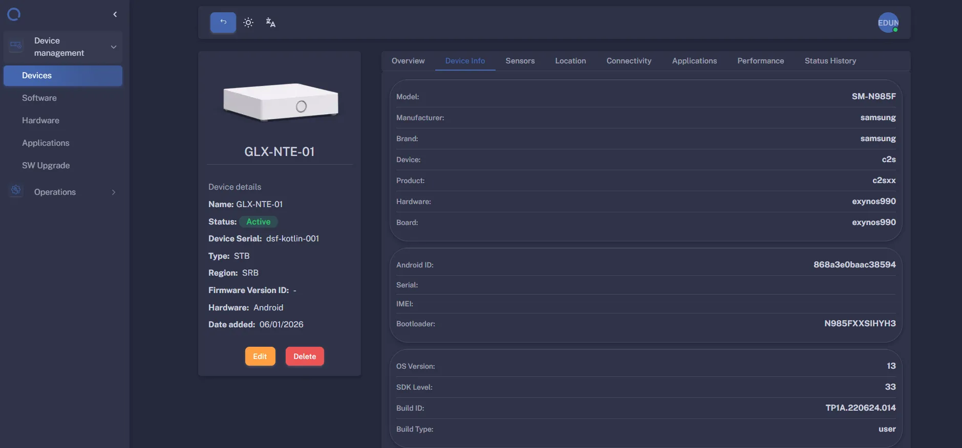The width and height of the screenshot is (962, 448).
Task: Click the app logo in sidebar
Action: tap(14, 14)
